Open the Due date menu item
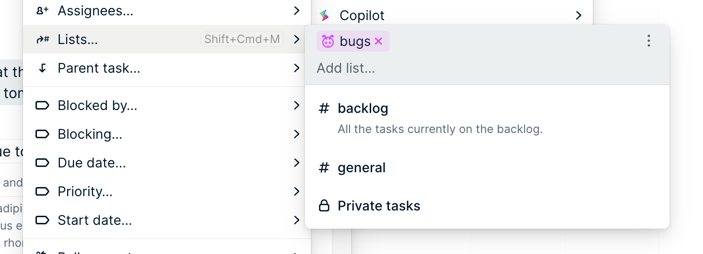 pyautogui.click(x=92, y=163)
